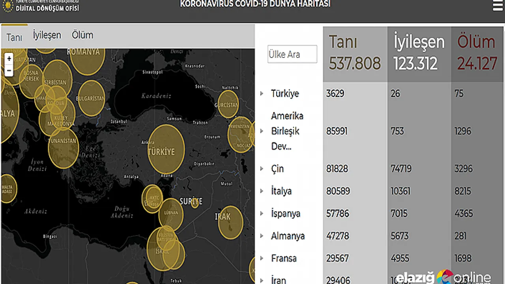The height and width of the screenshot is (284, 505).
Task: Select the Fransa country entry
Action: (284, 258)
